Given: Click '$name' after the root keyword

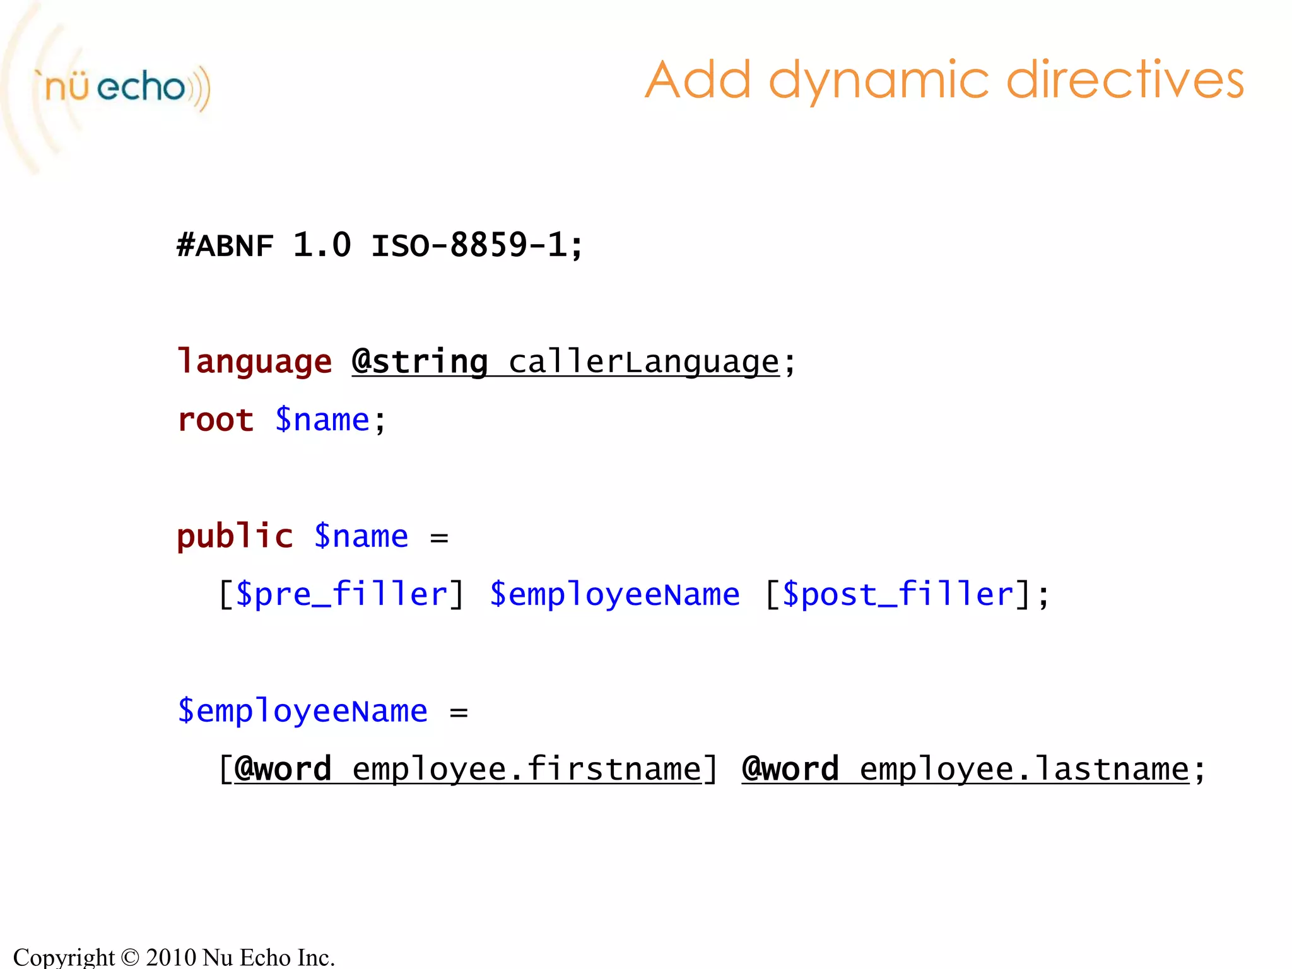Looking at the screenshot, I should click(x=322, y=420).
